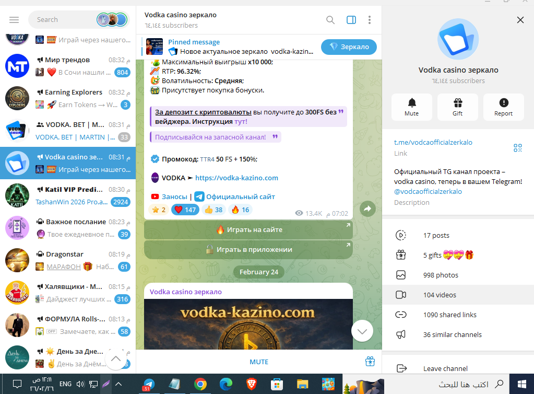Open Katil VIP Predi... chat

(x=68, y=195)
